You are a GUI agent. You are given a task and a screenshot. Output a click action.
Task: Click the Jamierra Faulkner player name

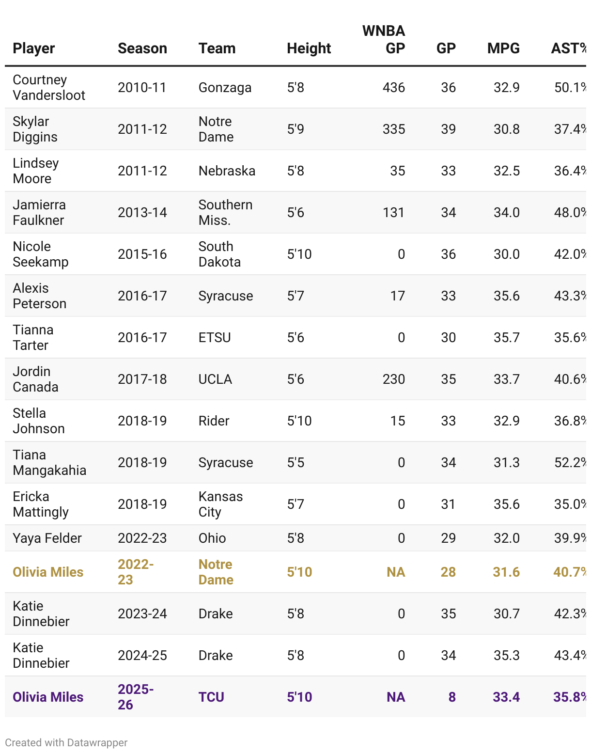[39, 213]
